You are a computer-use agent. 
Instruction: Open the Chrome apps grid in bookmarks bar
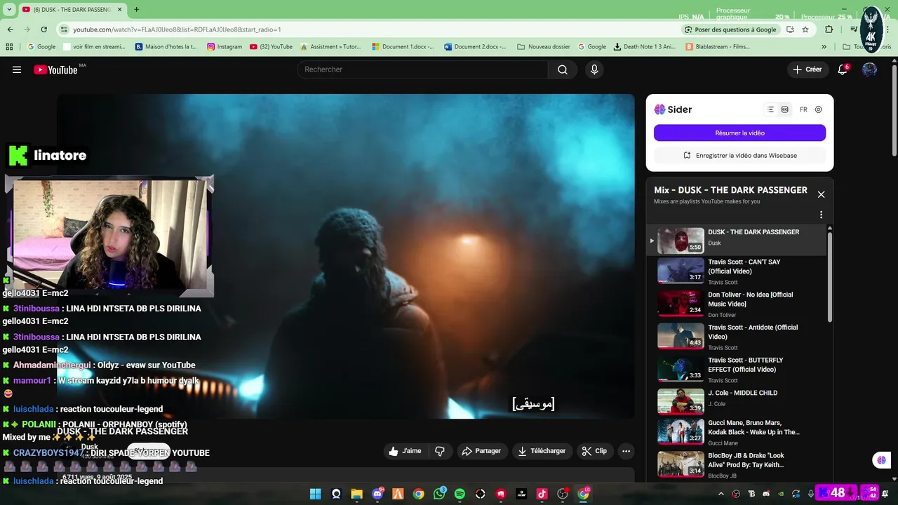pos(9,47)
